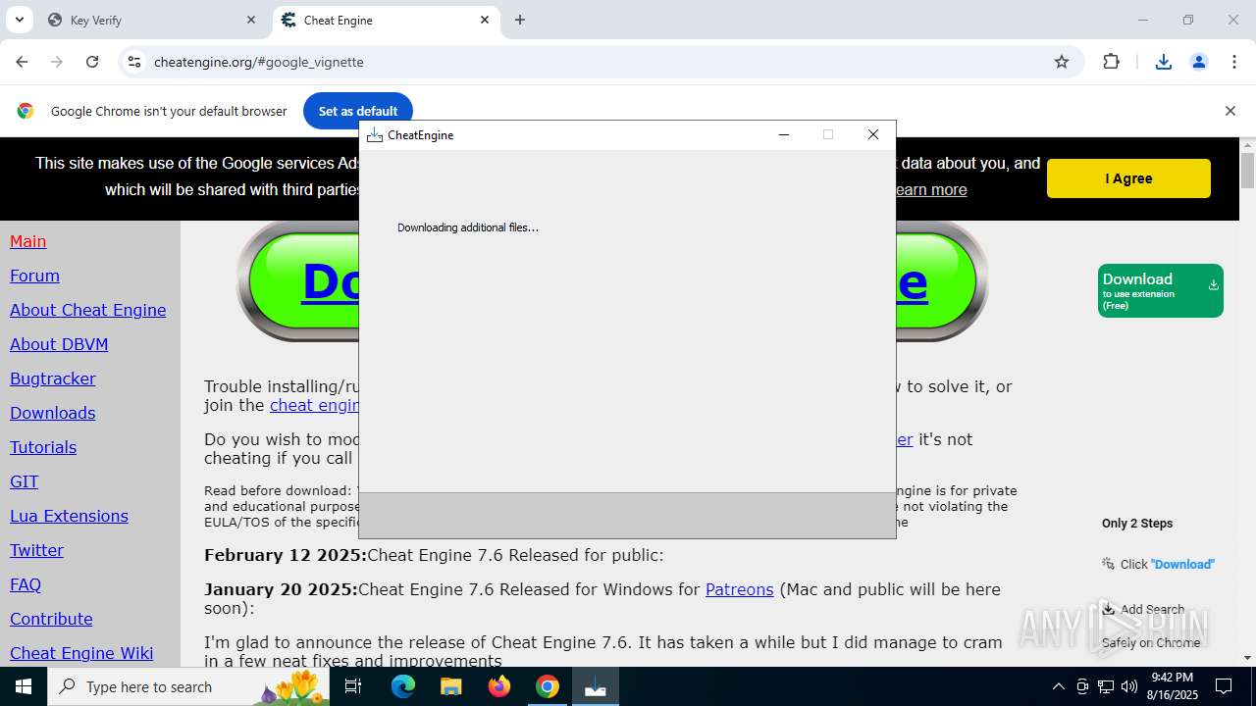Screen dimensions: 1256x706
Task: Open the GIT link
Action: click(25, 481)
